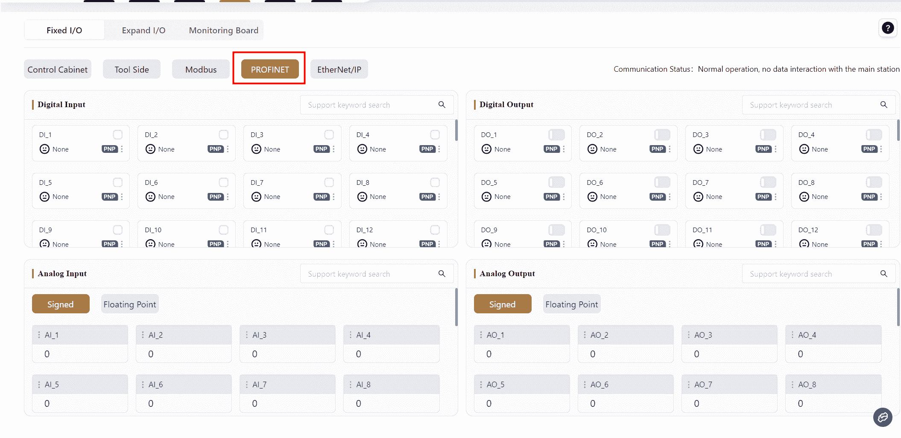901x438 pixels.
Task: Click the DO_4 face status icon
Action: [804, 149]
